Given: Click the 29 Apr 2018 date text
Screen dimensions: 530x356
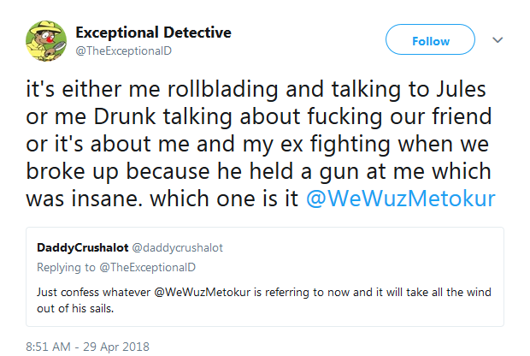Looking at the screenshot, I should pos(116,347).
